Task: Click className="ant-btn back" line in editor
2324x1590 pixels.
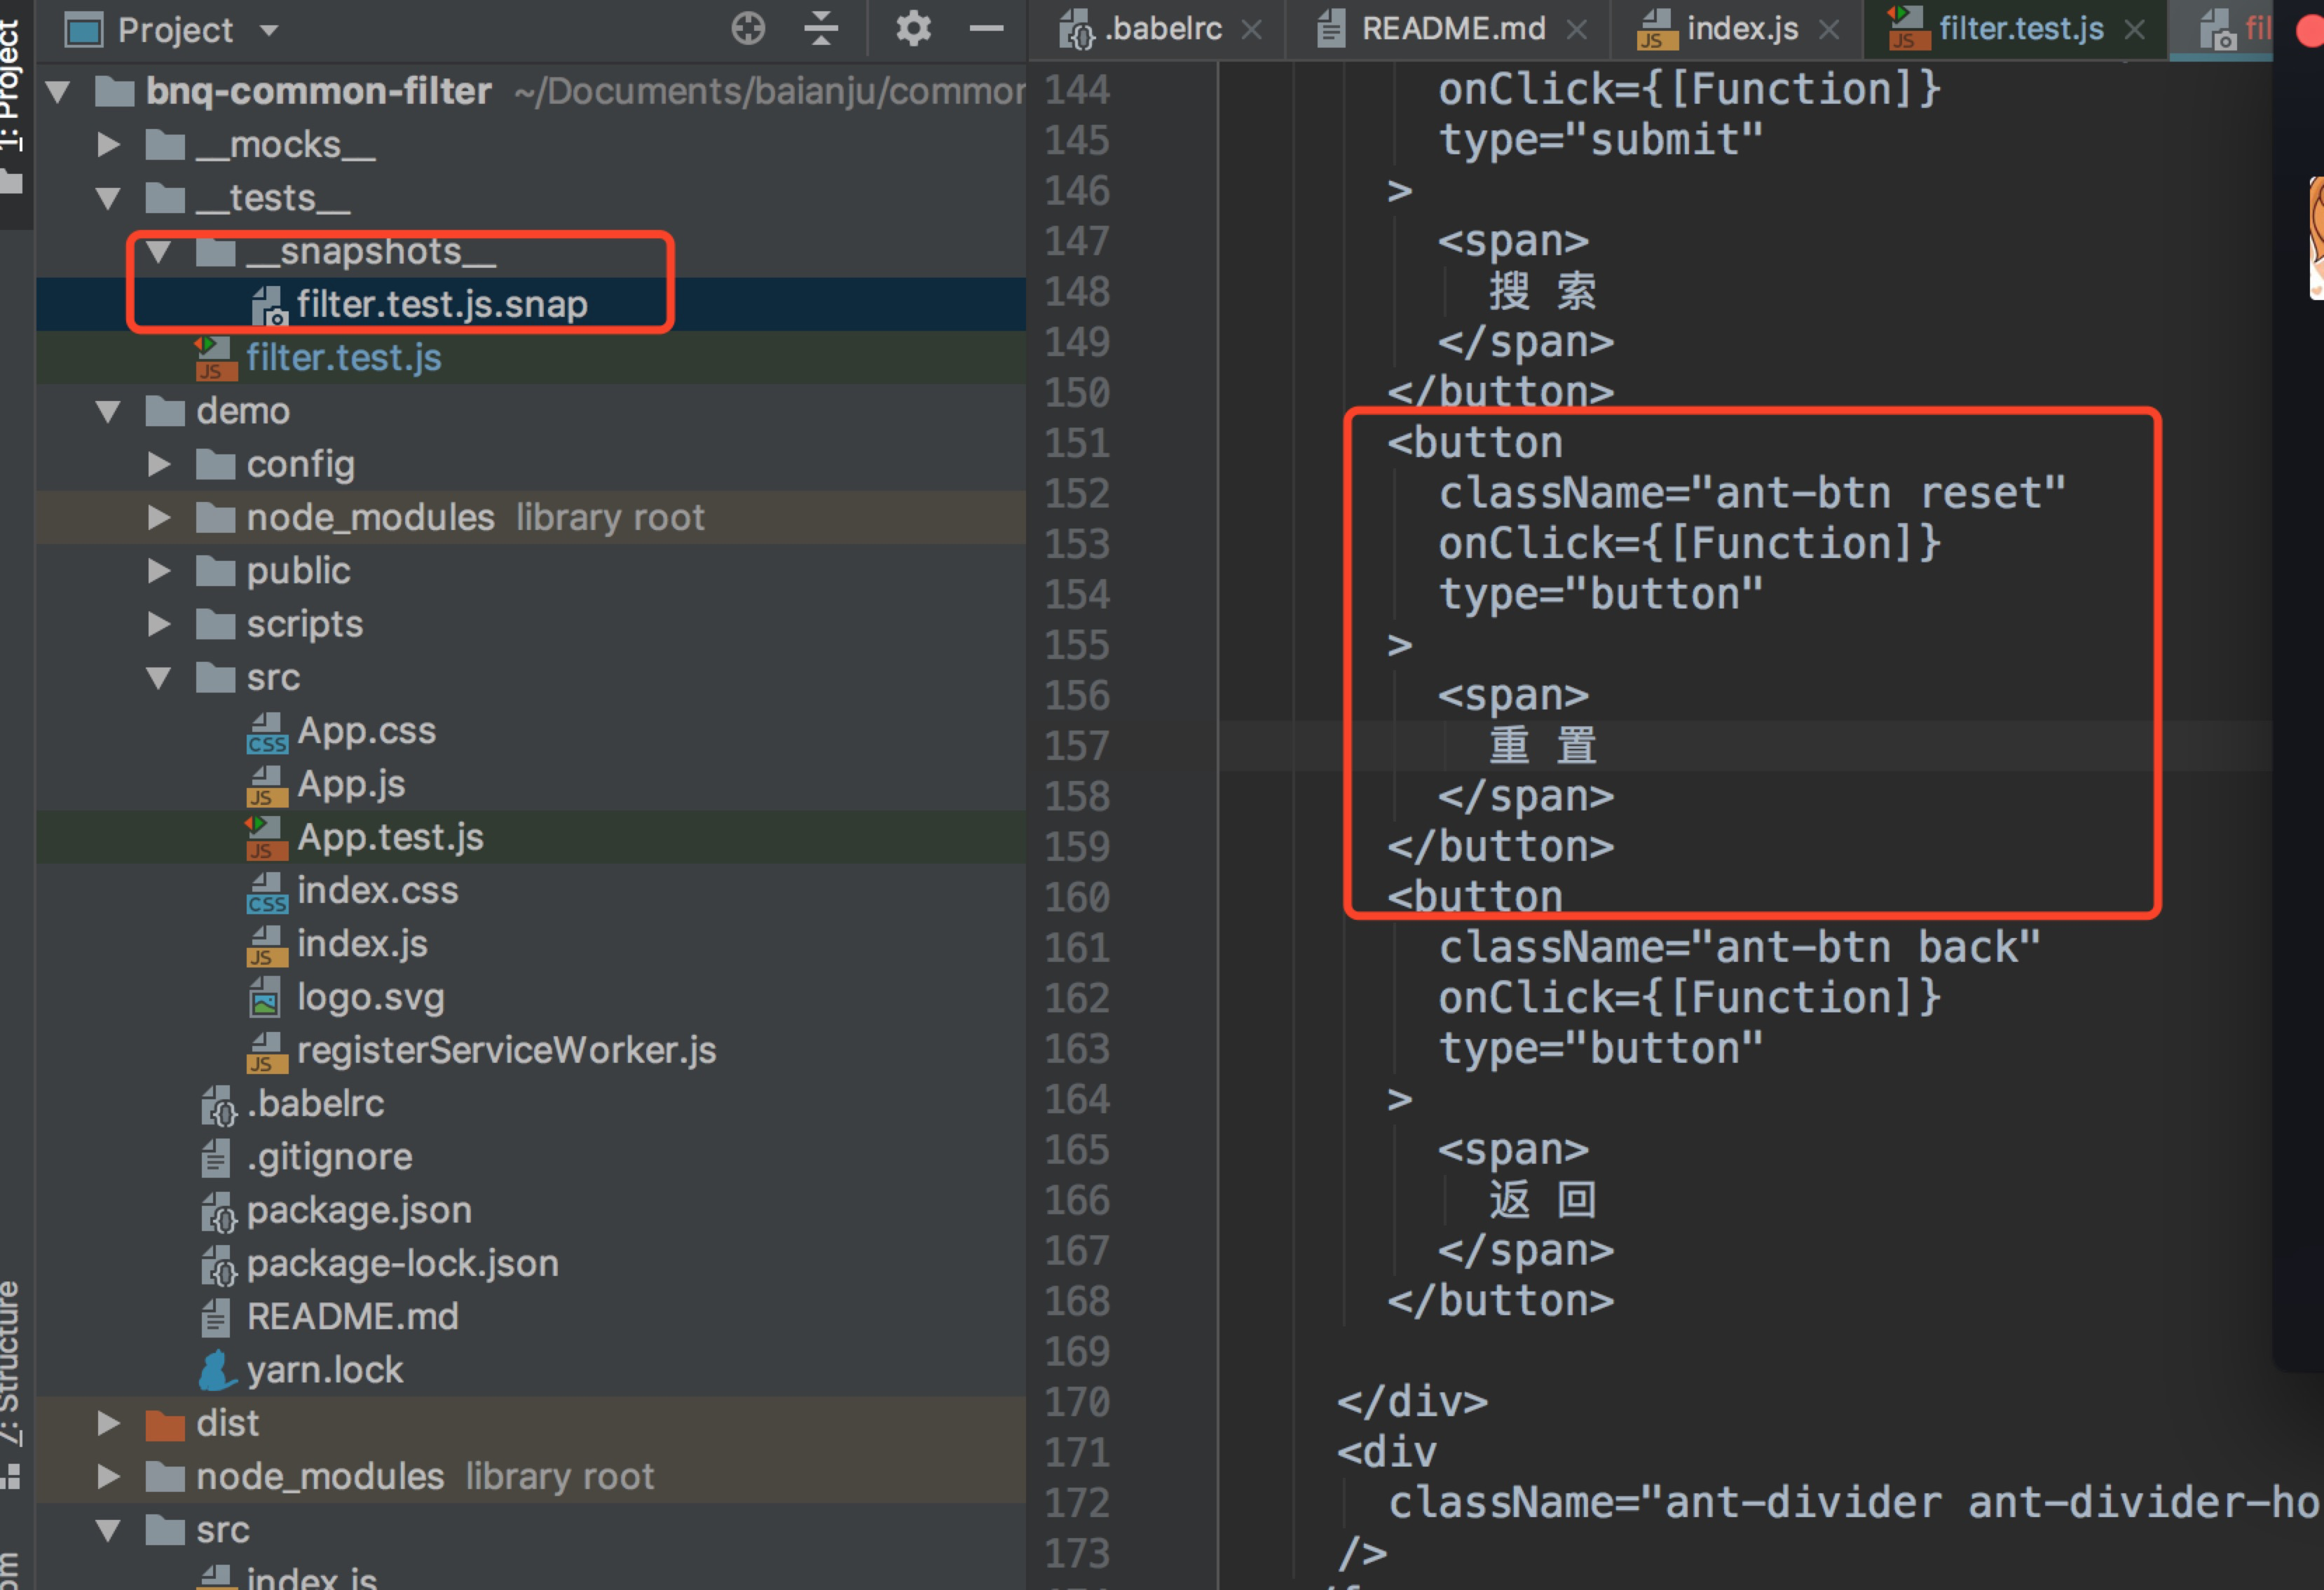Action: coord(1739,948)
